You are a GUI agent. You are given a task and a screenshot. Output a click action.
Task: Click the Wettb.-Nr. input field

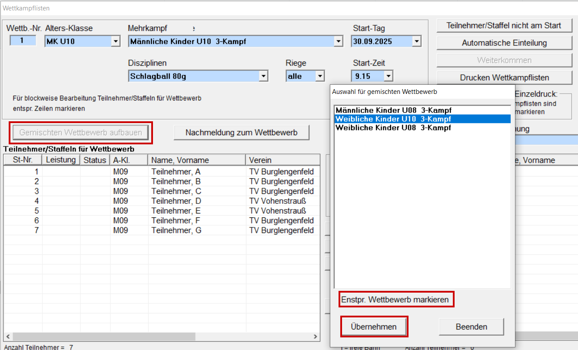pos(23,41)
